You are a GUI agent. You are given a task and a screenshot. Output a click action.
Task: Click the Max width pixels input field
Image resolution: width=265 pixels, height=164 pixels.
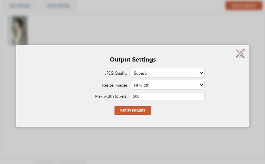167,96
